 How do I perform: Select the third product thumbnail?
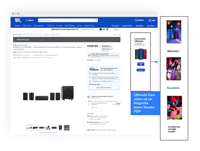point(41,128)
